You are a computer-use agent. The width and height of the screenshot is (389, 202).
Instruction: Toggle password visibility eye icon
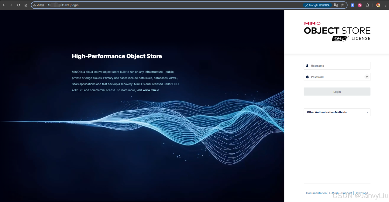click(x=367, y=77)
